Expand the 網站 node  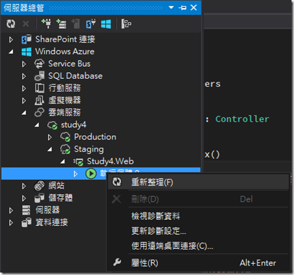point(24,186)
